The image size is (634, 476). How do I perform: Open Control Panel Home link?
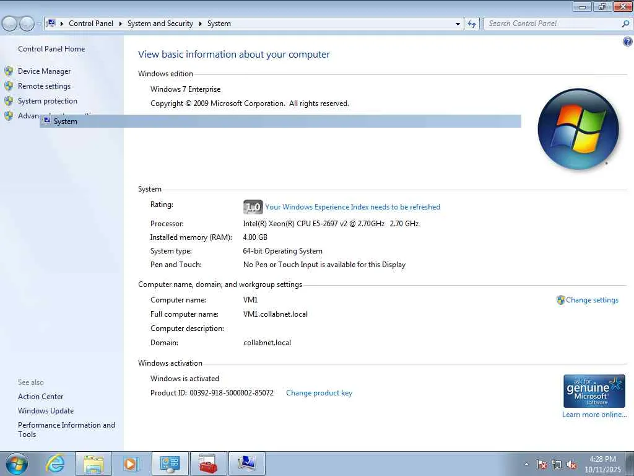click(51, 48)
